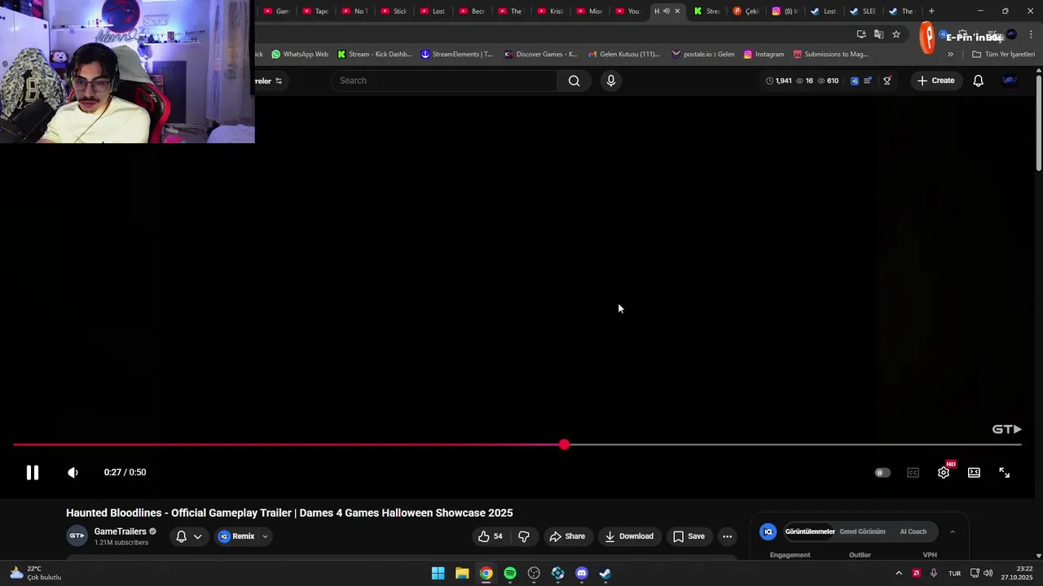Switch to theater mode
1043x586 pixels.
pos(974,473)
